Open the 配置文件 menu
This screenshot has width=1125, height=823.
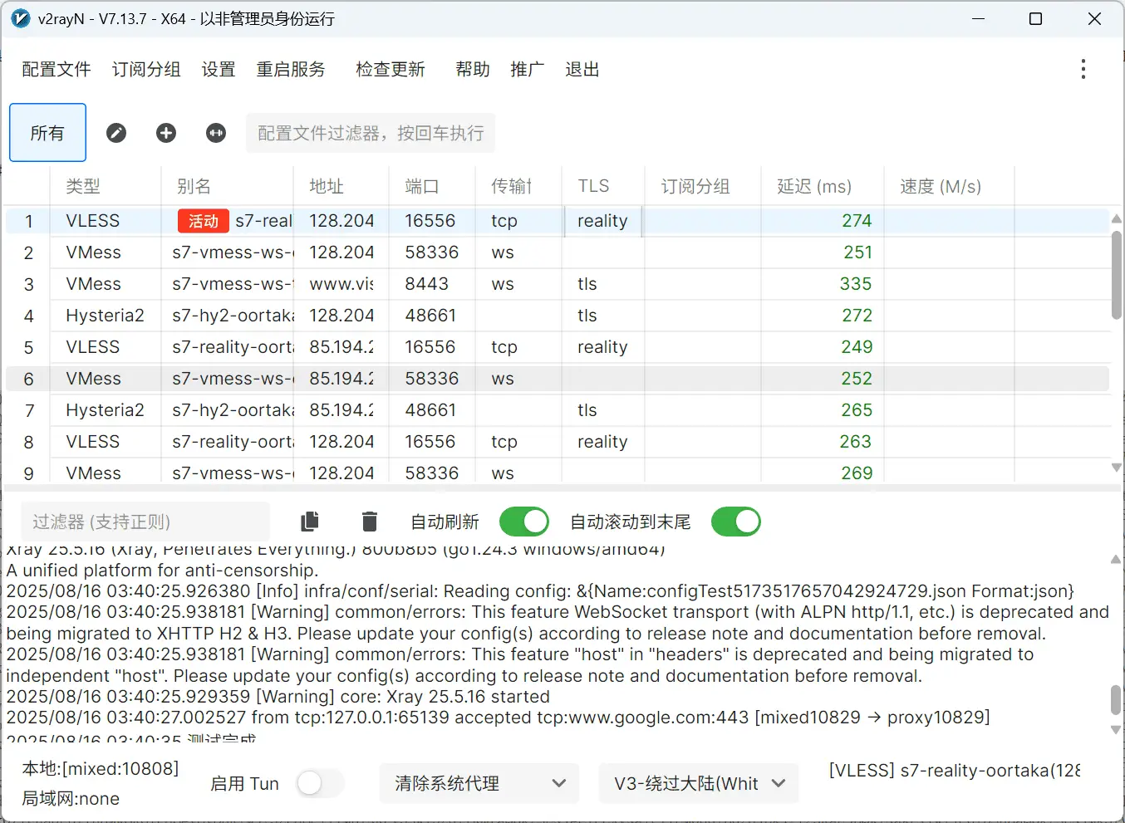tap(56, 69)
